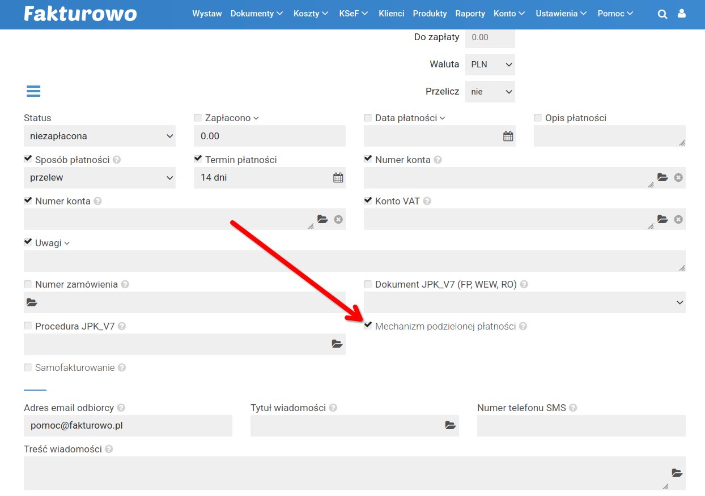Click calendar icon in Termin płatności field
705x496 pixels.
click(338, 178)
